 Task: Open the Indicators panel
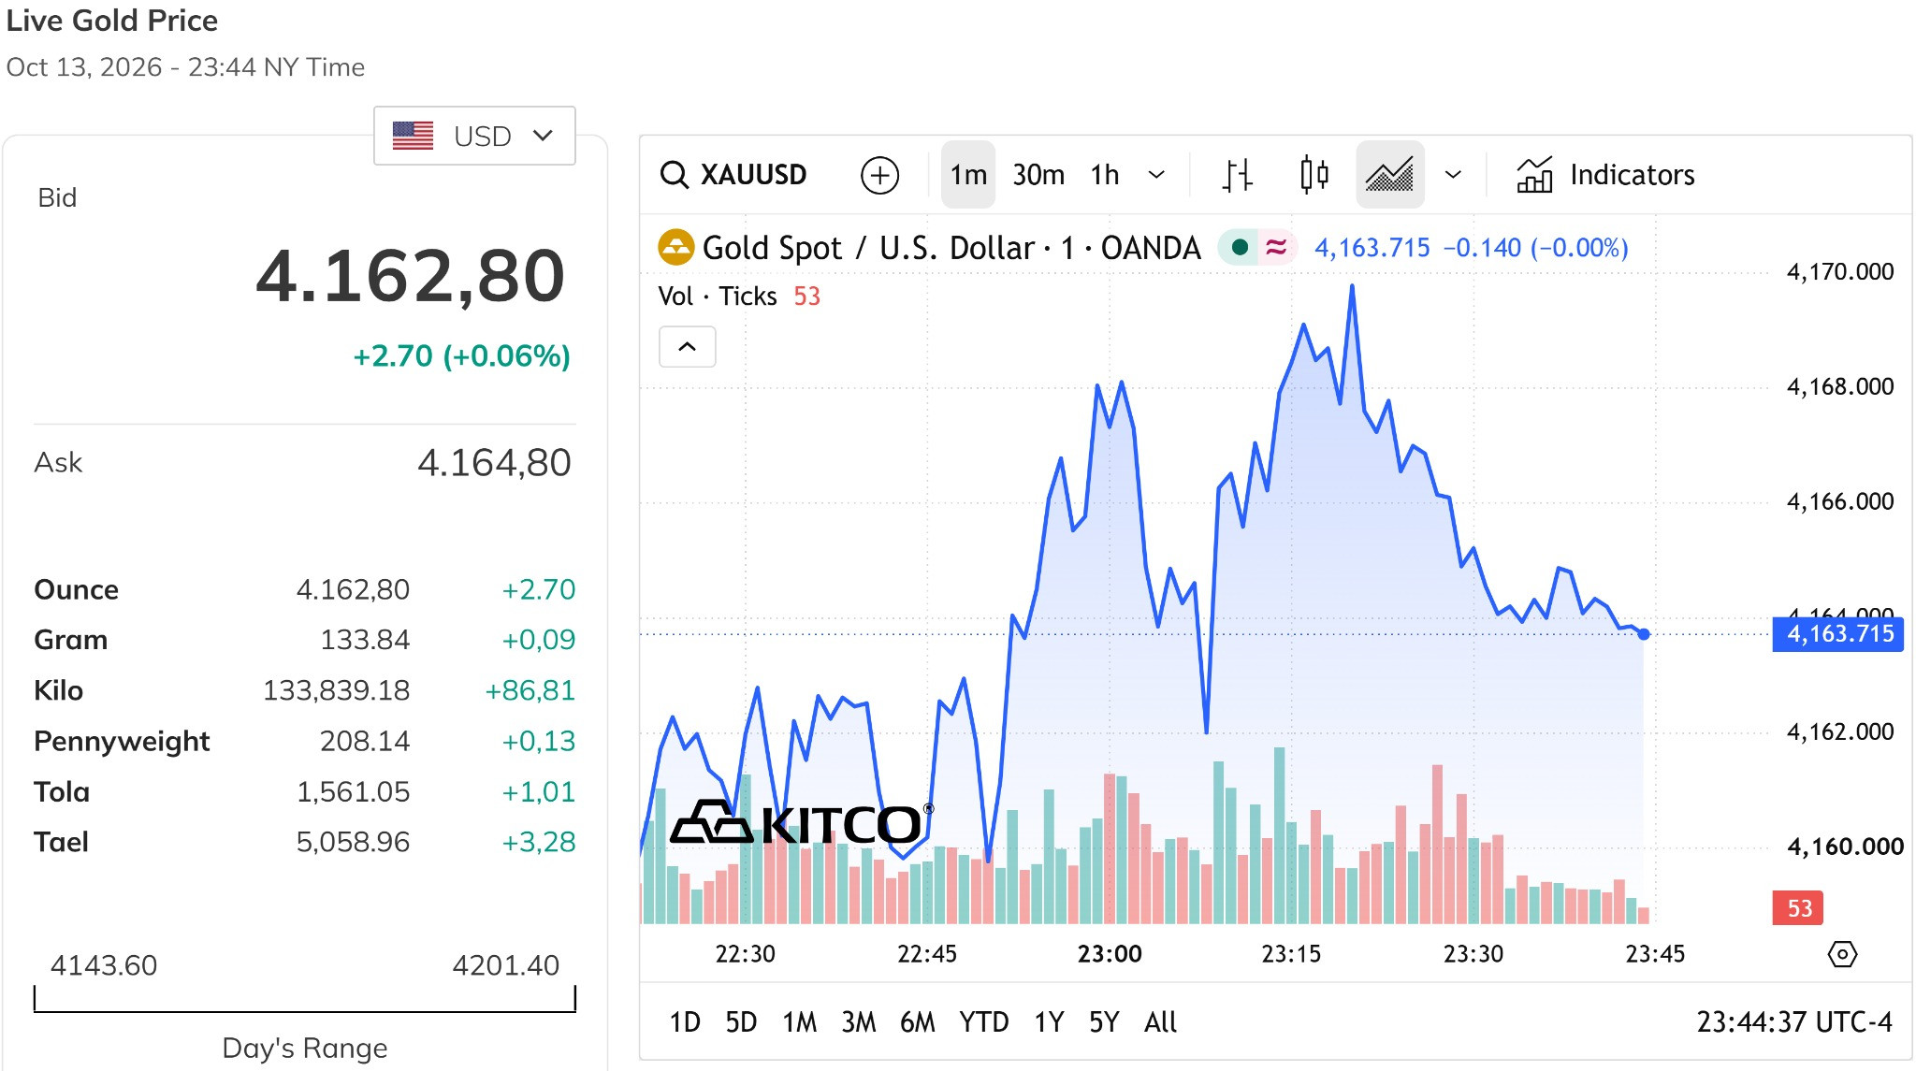click(1605, 175)
